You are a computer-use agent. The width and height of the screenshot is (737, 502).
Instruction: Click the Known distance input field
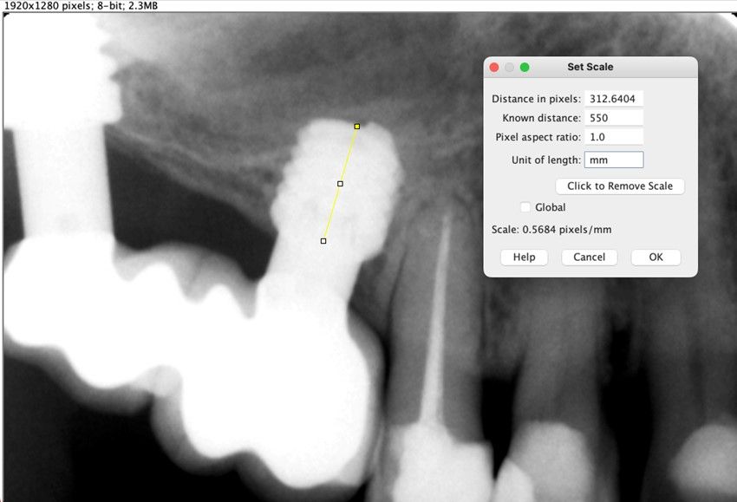[614, 118]
